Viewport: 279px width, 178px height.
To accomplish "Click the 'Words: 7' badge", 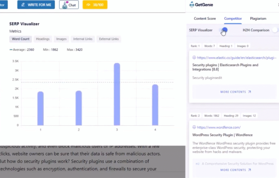I will (x=210, y=46).
